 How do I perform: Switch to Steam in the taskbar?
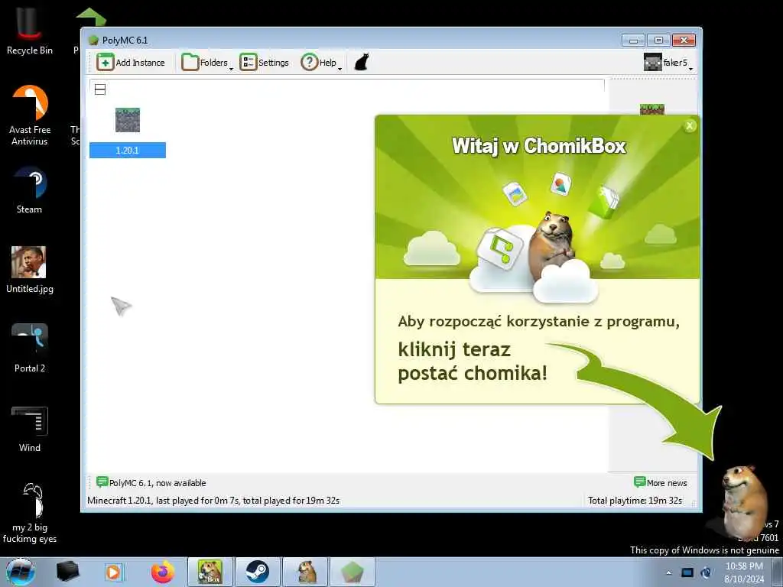[258, 572]
